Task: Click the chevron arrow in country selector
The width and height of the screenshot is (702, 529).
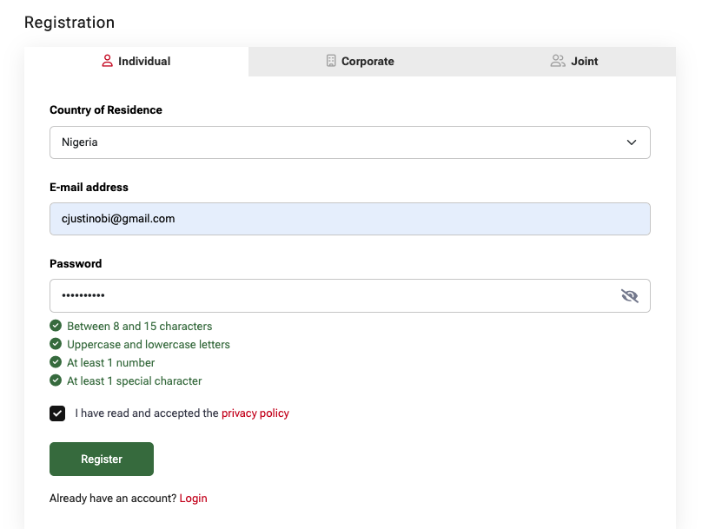Action: tap(632, 142)
